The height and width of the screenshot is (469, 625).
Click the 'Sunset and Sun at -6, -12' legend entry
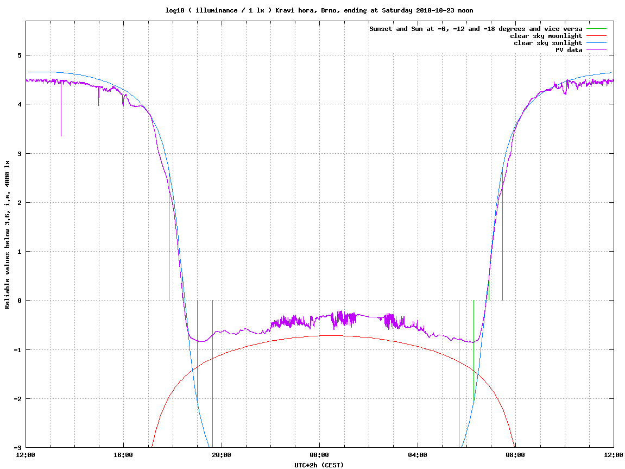[x=476, y=29]
